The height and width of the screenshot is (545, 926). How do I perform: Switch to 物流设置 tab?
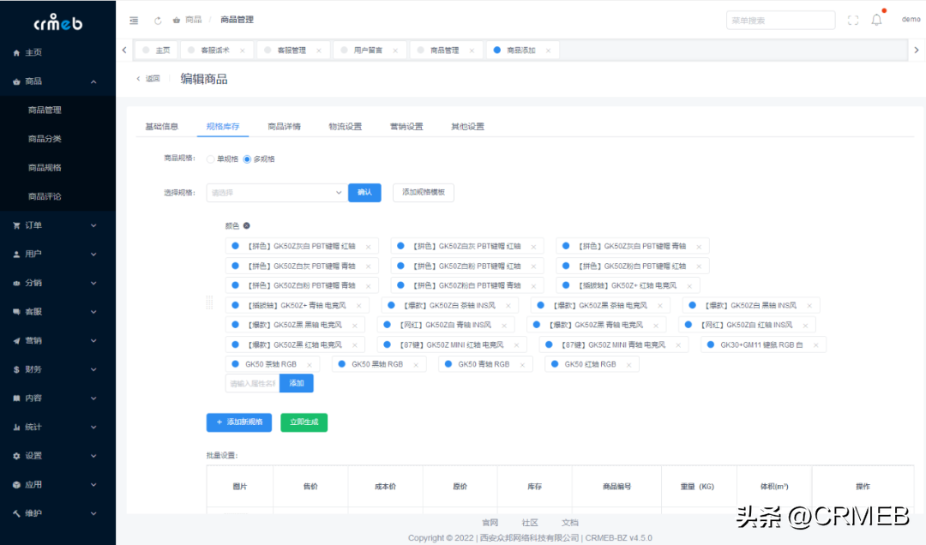[346, 126]
